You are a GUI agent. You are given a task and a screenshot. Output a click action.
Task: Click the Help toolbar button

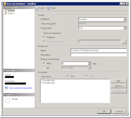click(x=51, y=8)
